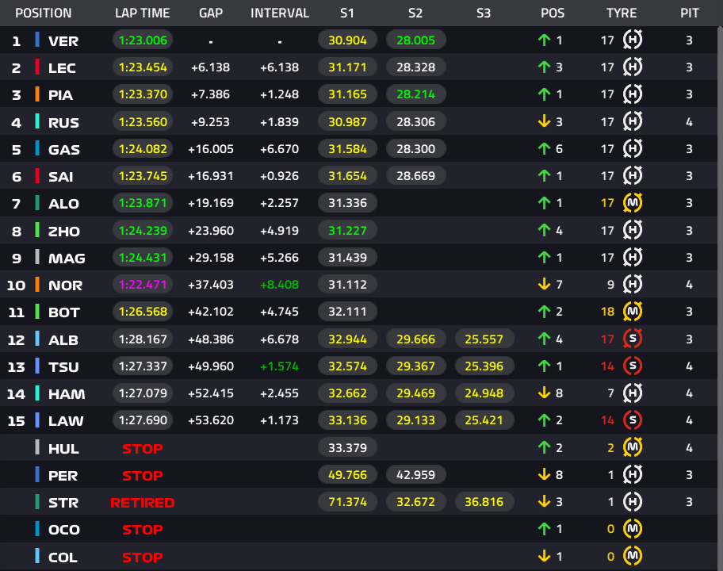Screen dimensions: 723x571
Task: Click the blue team color bar beside VER
Action: point(37,40)
